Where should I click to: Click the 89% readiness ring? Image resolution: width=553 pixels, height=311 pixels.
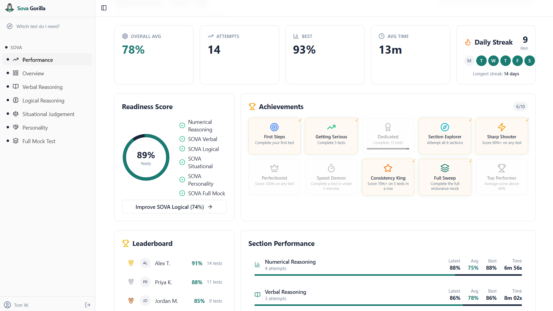(x=146, y=157)
